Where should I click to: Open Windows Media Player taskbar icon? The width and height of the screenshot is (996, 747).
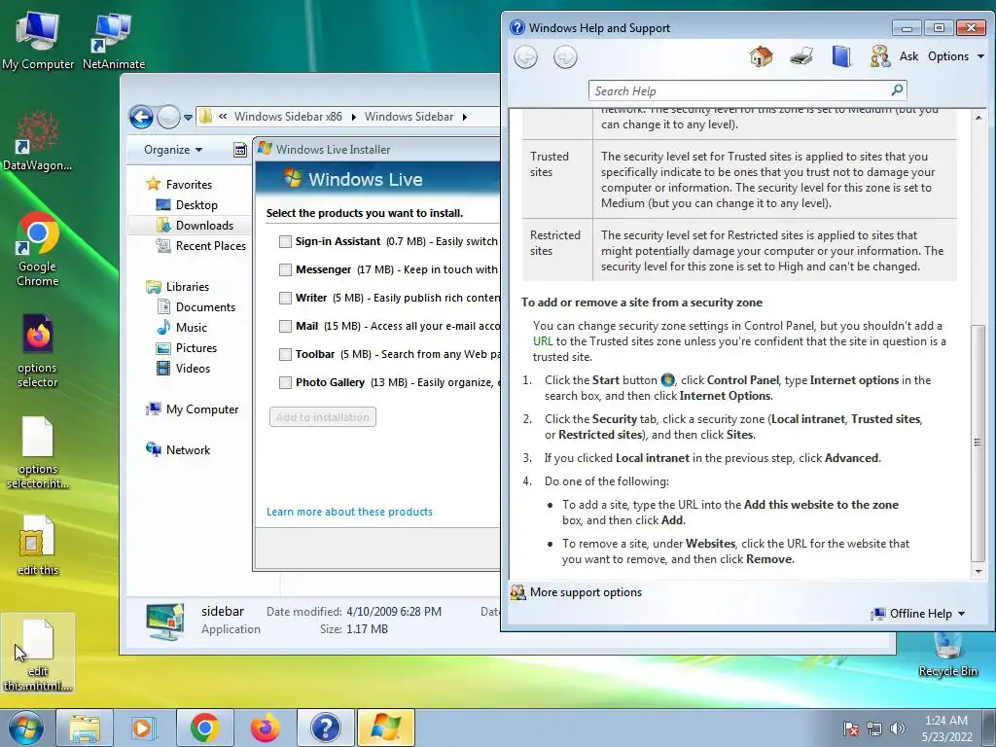pos(144,728)
